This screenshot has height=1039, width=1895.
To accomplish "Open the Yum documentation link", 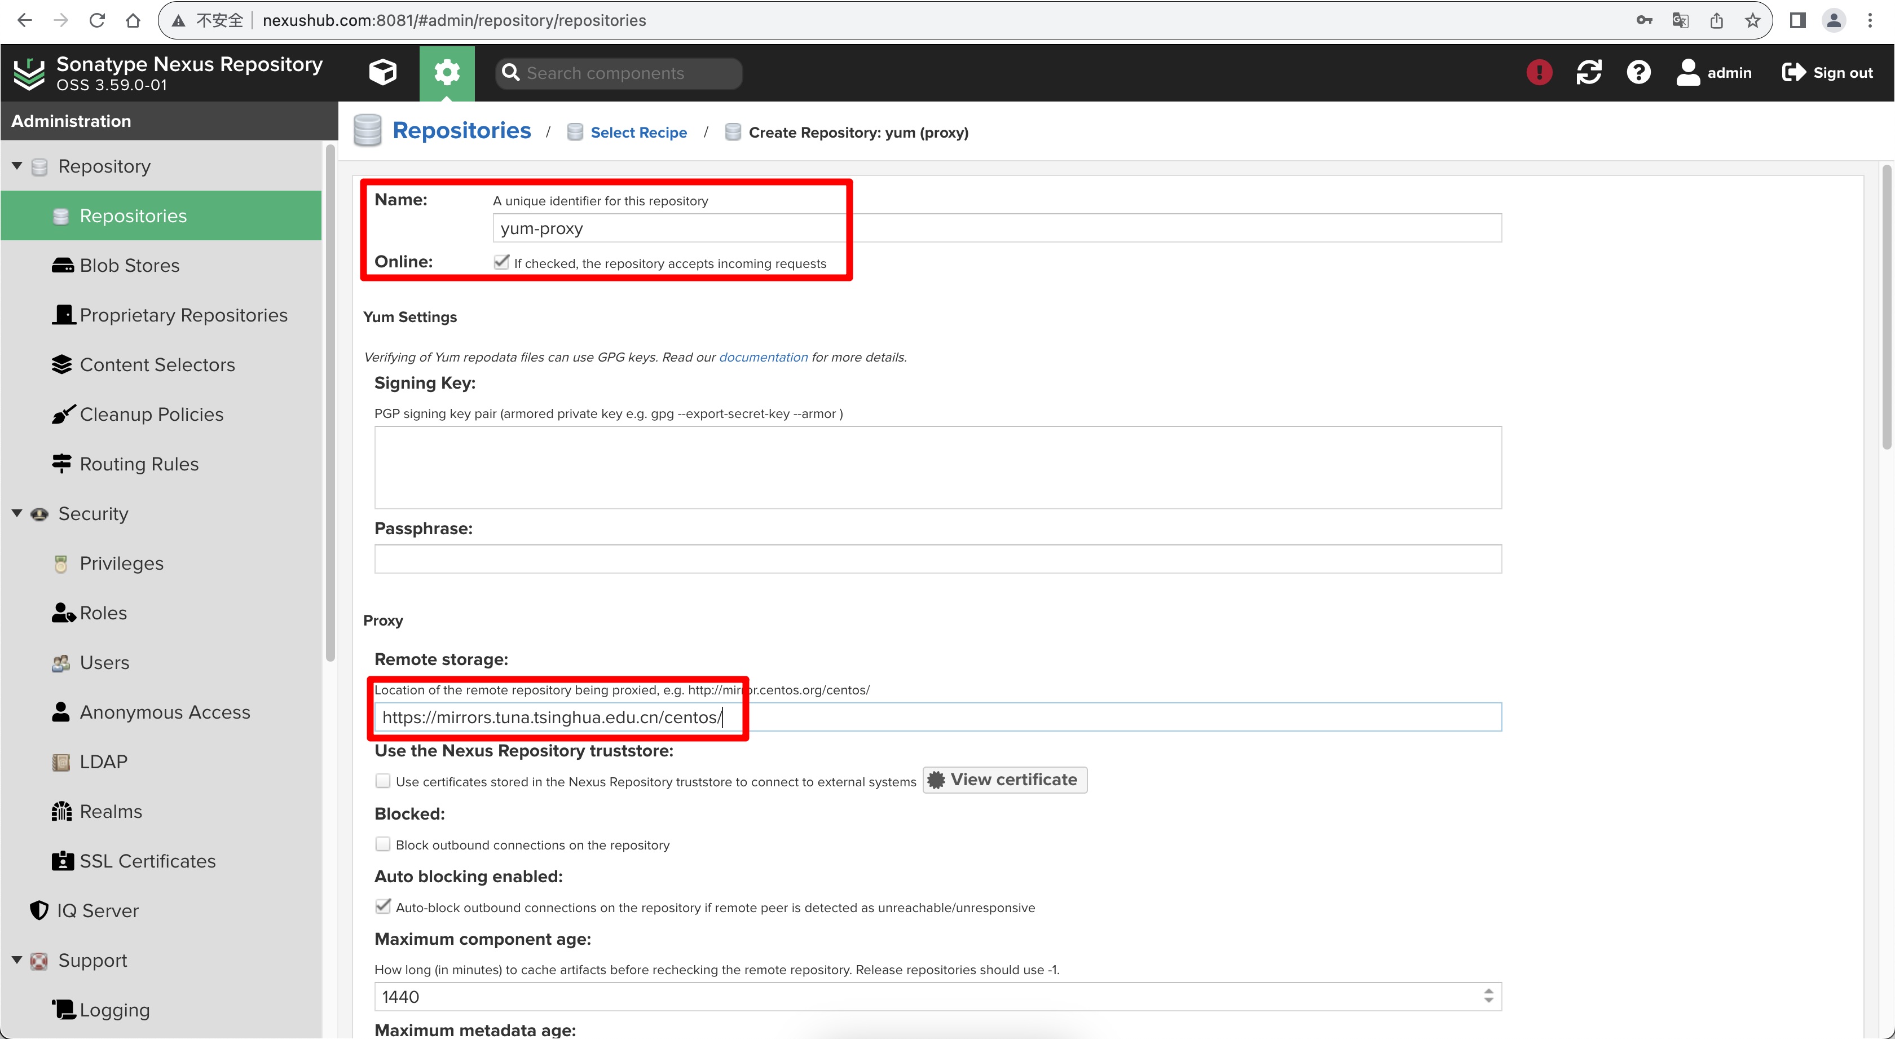I will pyautogui.click(x=763, y=357).
